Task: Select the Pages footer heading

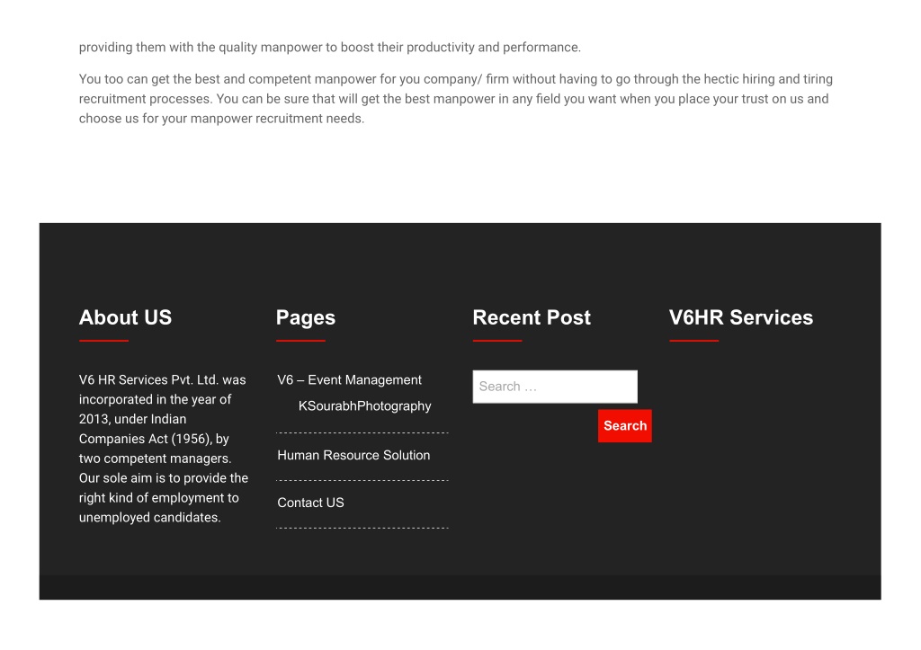Action: [x=306, y=317]
